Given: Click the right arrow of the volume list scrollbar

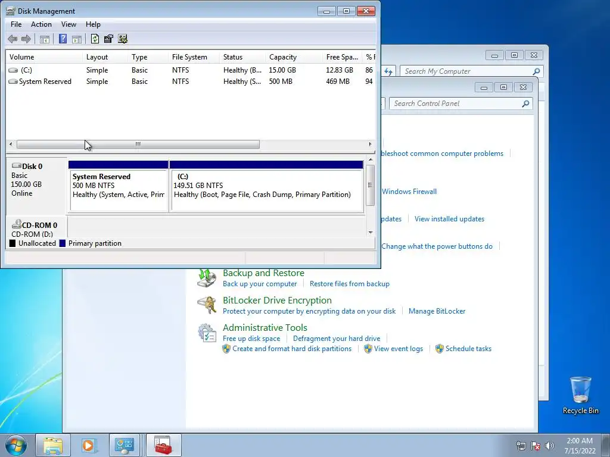Looking at the screenshot, I should [x=370, y=144].
